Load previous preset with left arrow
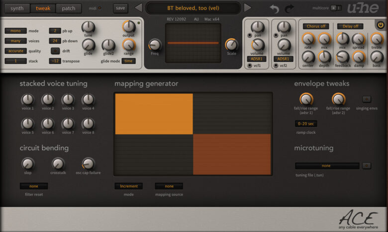Screen dimensions: 388x232 point(139,8)
